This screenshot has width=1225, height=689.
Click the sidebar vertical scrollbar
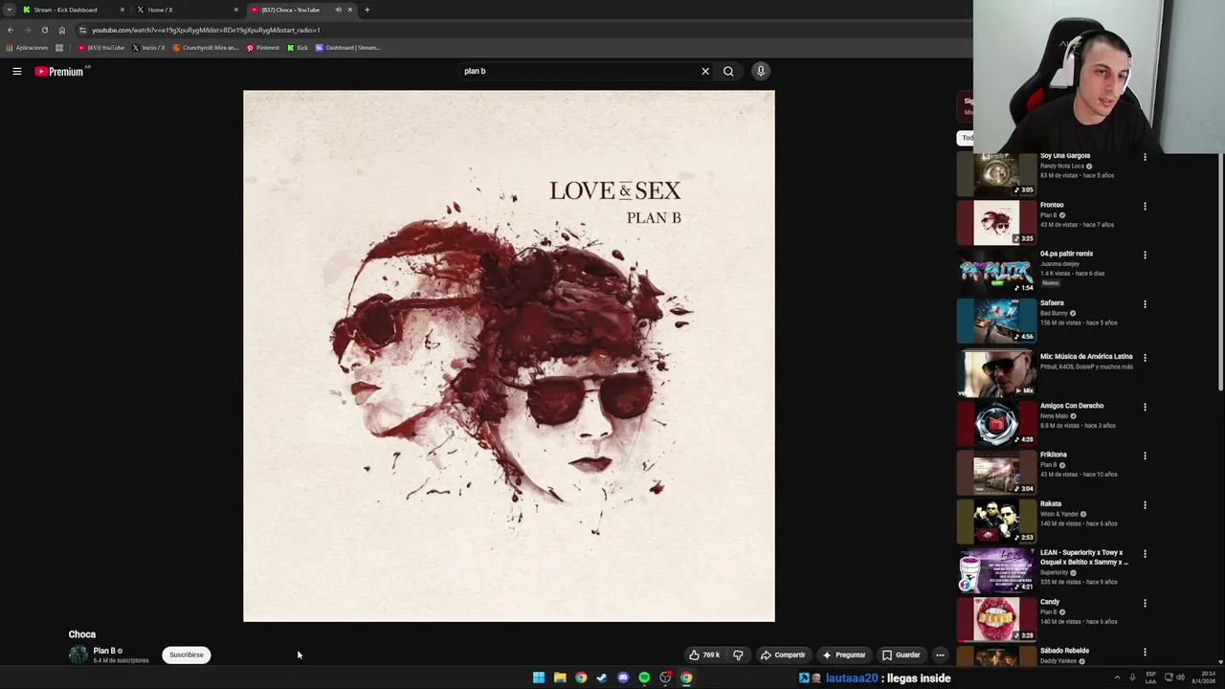1220,272
